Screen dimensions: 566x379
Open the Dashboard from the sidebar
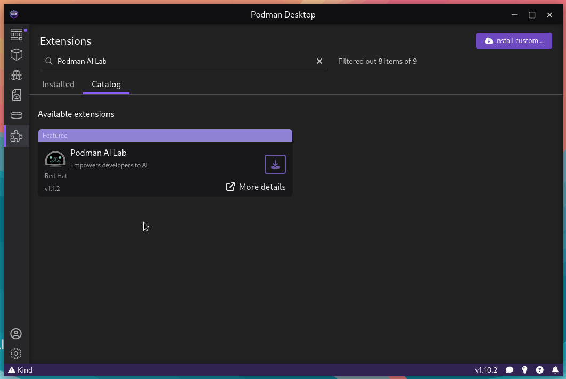tap(17, 35)
